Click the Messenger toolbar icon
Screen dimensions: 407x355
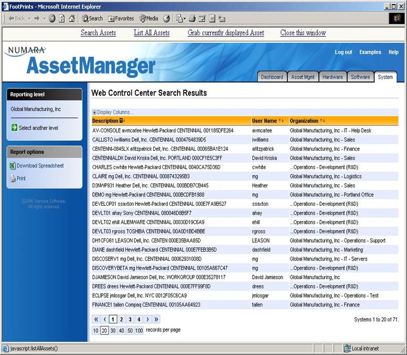pyautogui.click(x=222, y=18)
